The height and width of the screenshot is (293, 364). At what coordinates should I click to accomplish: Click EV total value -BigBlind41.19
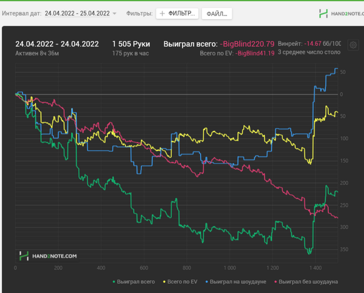[x=255, y=54]
